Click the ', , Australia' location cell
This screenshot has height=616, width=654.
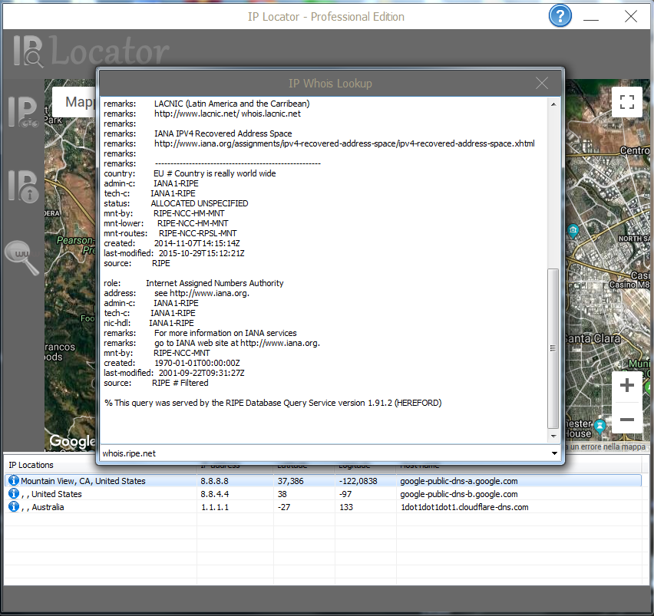pos(42,507)
